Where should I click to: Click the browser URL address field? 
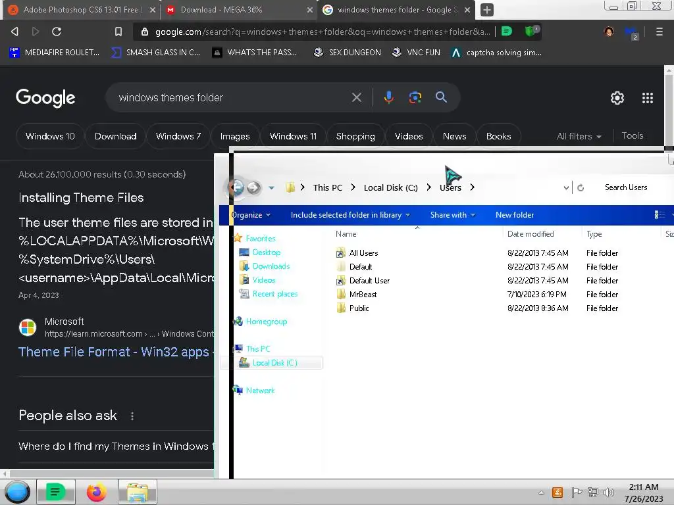[x=323, y=32]
